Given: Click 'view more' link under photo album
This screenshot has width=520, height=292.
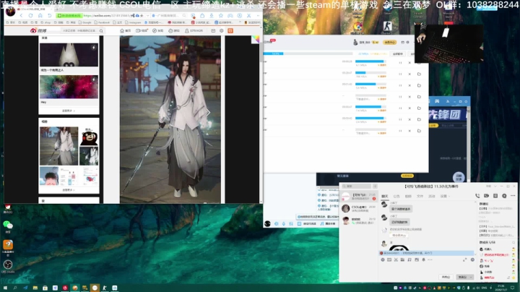Looking at the screenshot, I should [x=69, y=190].
